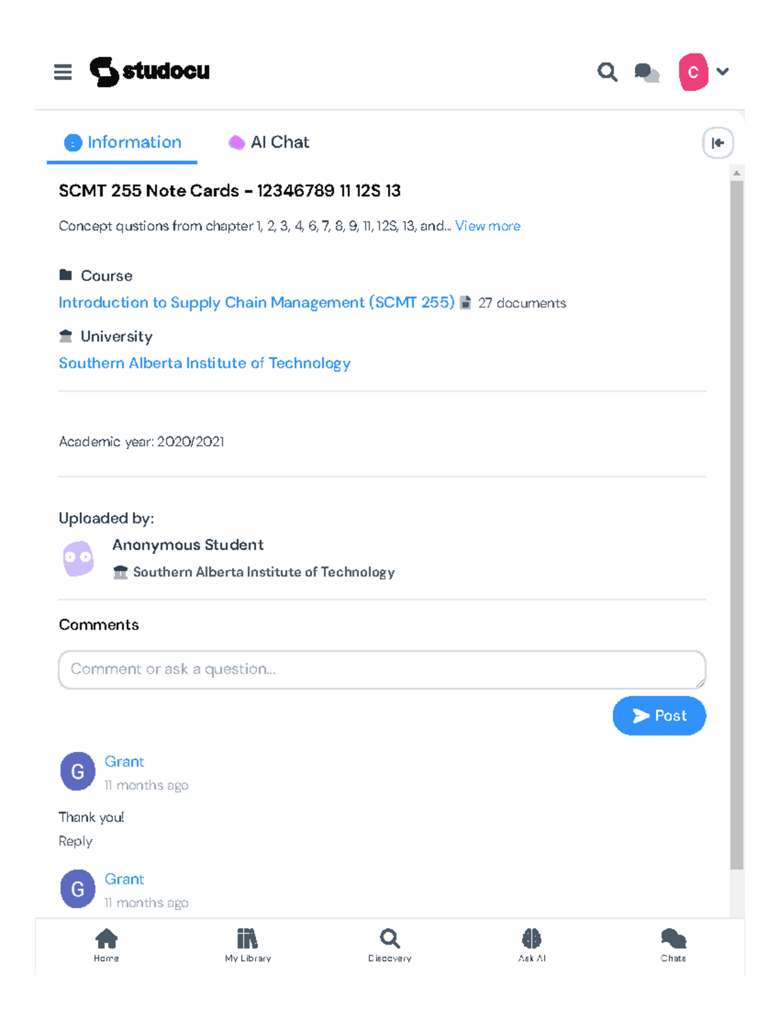Post the comment
The width and height of the screenshot is (780, 1010).
(x=659, y=716)
